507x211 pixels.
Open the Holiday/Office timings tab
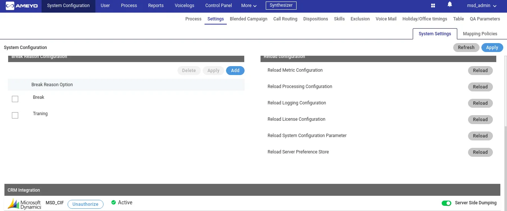click(425, 19)
